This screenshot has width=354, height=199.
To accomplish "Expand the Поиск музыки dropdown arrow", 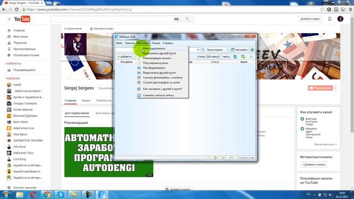I will click(x=227, y=50).
